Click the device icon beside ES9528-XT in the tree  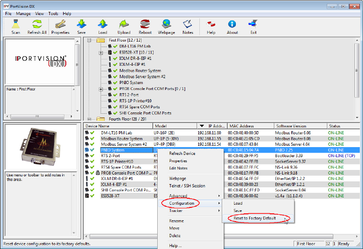coord(110,52)
